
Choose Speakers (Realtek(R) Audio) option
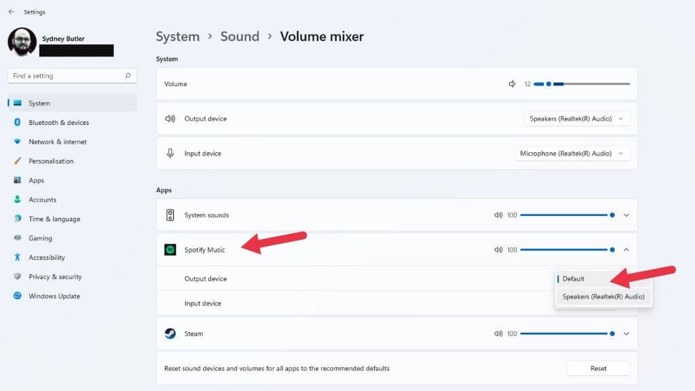(x=603, y=297)
